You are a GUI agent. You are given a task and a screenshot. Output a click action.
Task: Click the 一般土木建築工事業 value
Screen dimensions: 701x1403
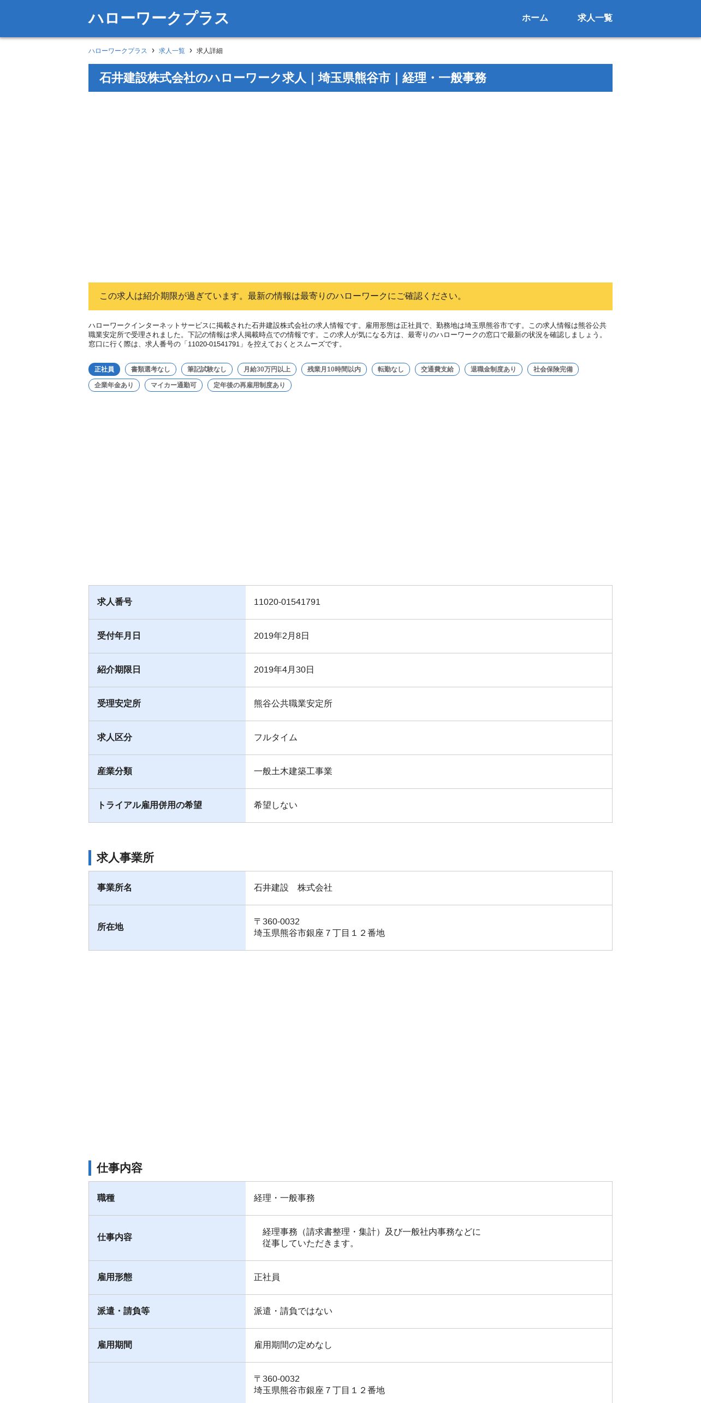click(293, 771)
